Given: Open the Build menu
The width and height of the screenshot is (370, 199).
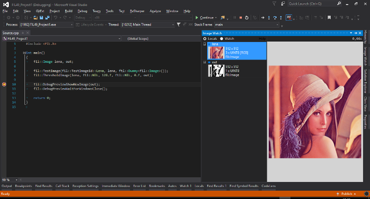Looking at the screenshot, I should pos(68,11).
